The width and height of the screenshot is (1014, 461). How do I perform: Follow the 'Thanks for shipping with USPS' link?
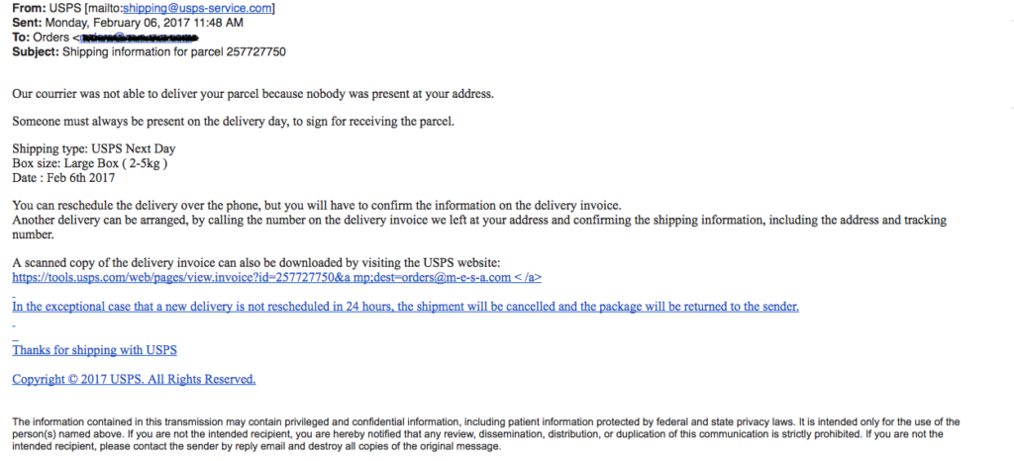click(x=94, y=350)
